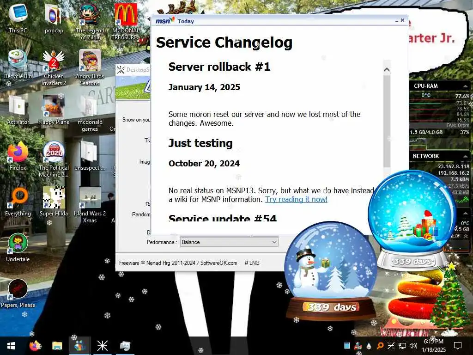Launch The Legend of Zilda shortcut
473x355 pixels.
click(x=90, y=21)
